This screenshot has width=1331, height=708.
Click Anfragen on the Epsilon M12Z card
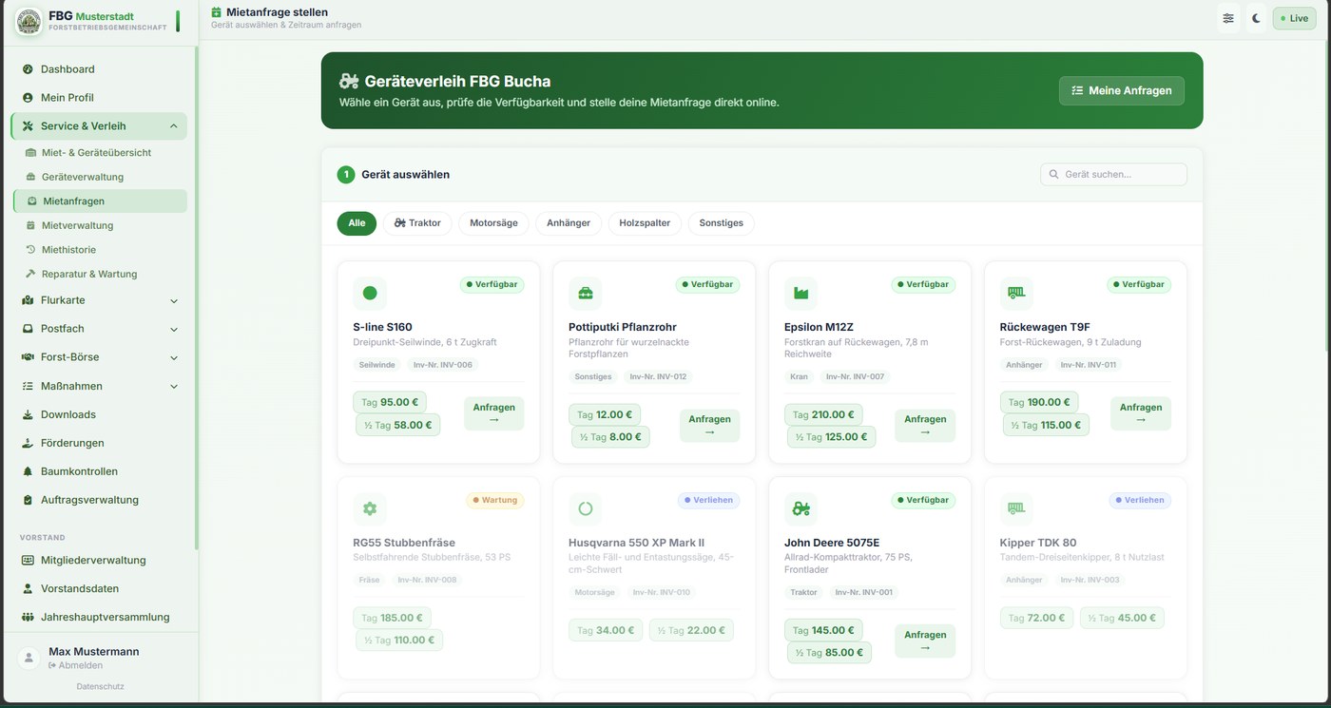coord(925,426)
